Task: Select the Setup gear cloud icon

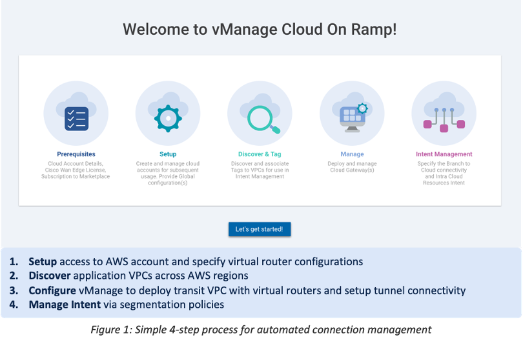Action: pyautogui.click(x=167, y=114)
